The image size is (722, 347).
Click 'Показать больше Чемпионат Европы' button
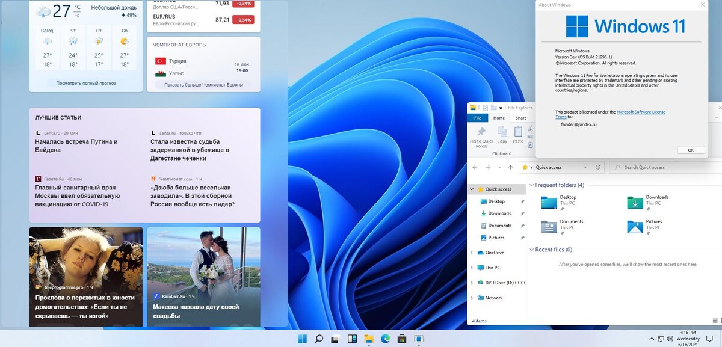coord(203,85)
